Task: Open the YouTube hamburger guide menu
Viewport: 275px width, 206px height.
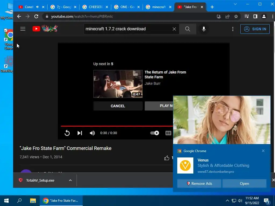Action: coord(23,29)
